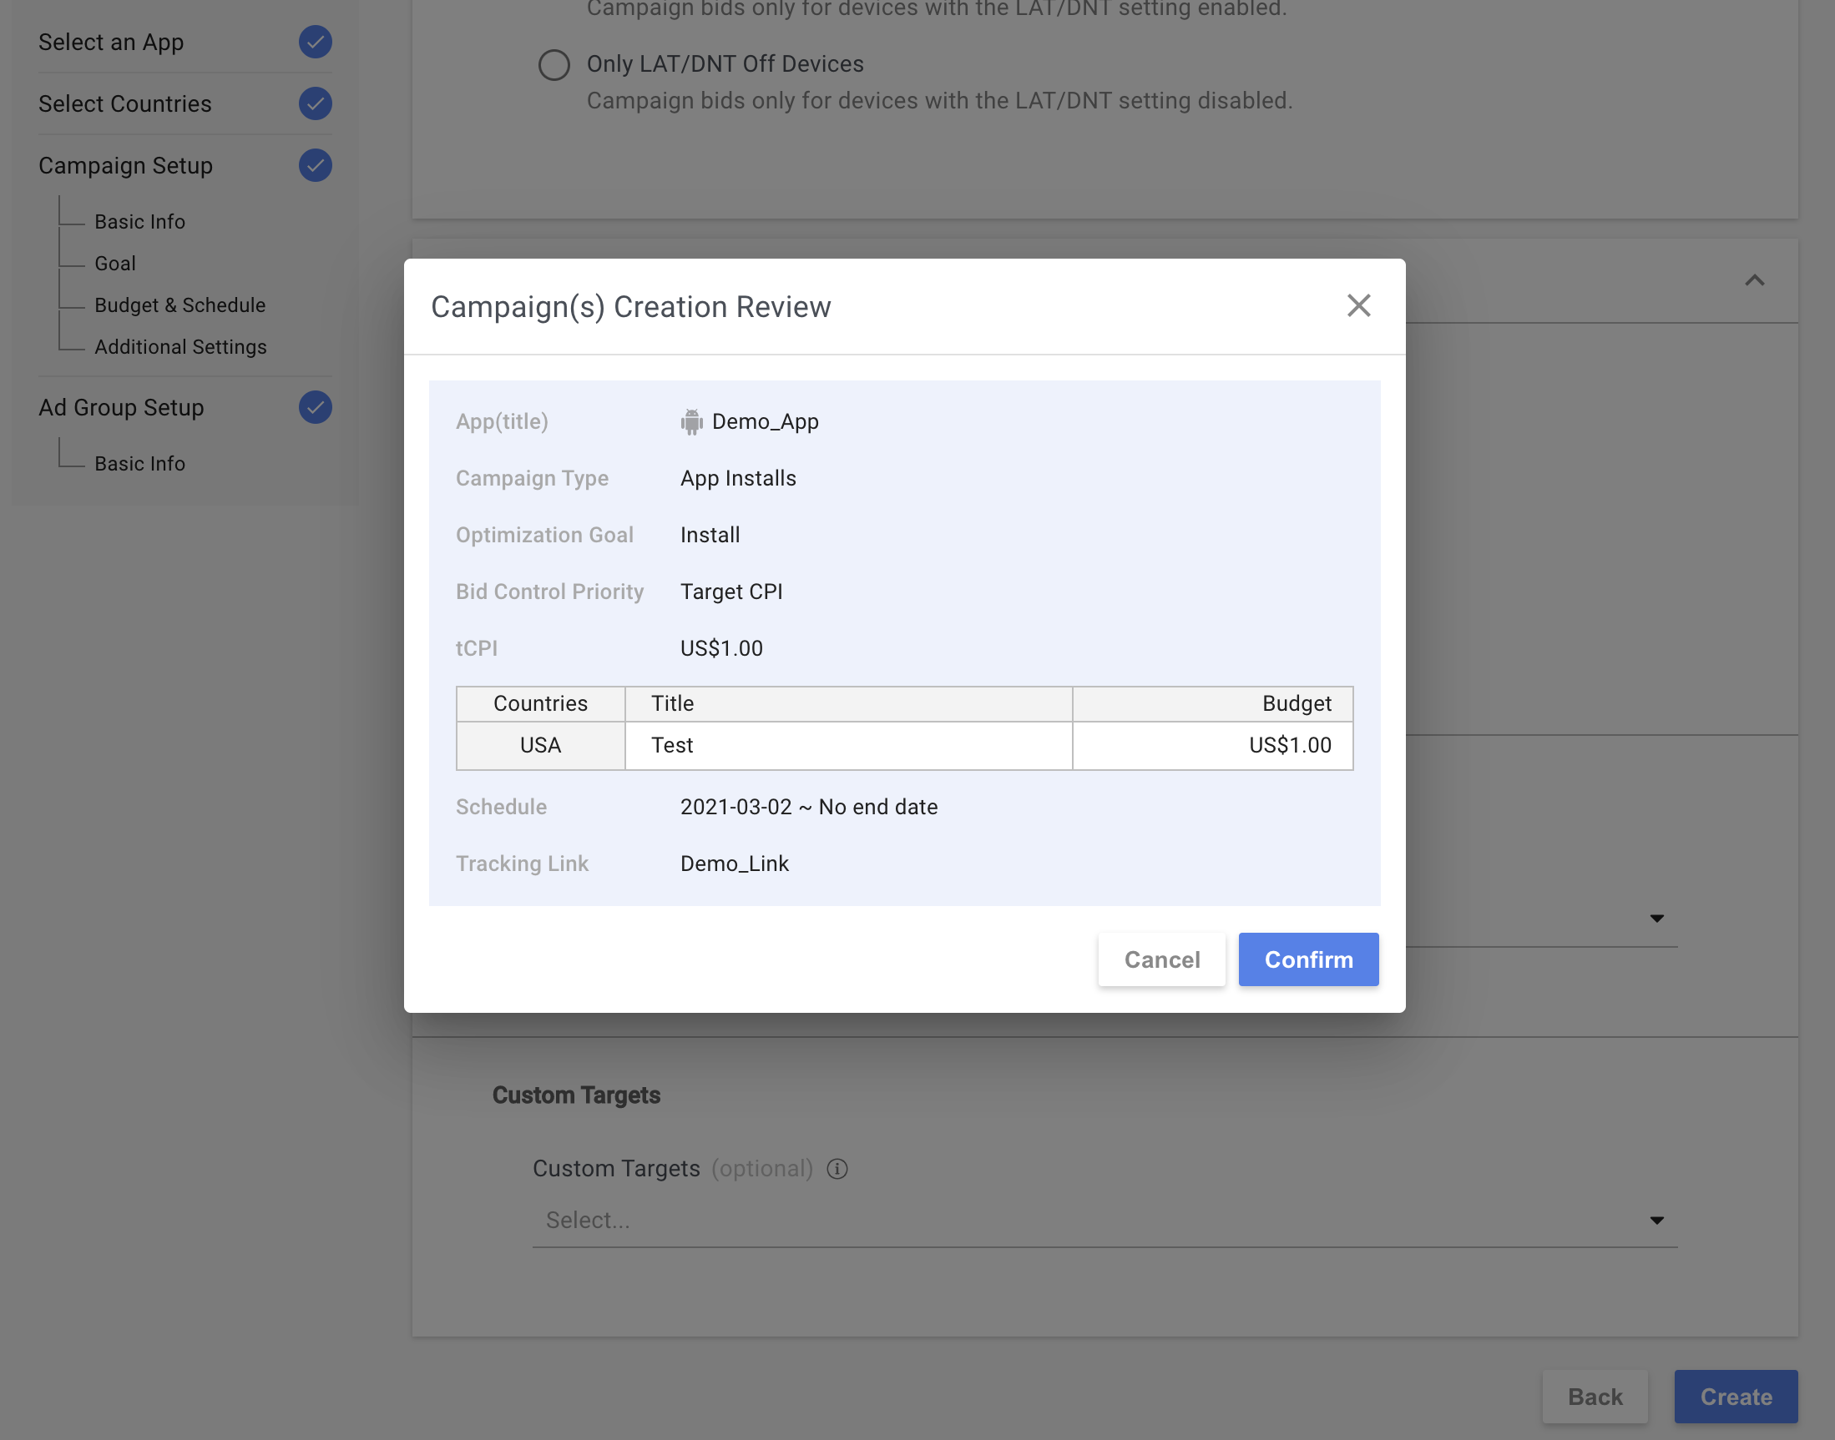Open the dropdown arrow behind the dialog
The image size is (1835, 1440).
(x=1656, y=918)
